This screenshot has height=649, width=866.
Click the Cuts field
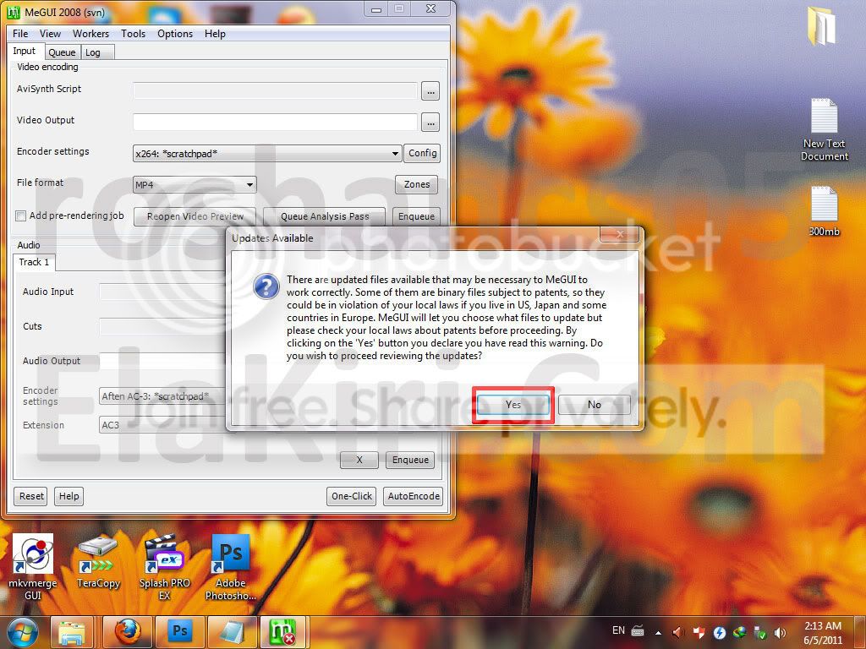tap(163, 326)
